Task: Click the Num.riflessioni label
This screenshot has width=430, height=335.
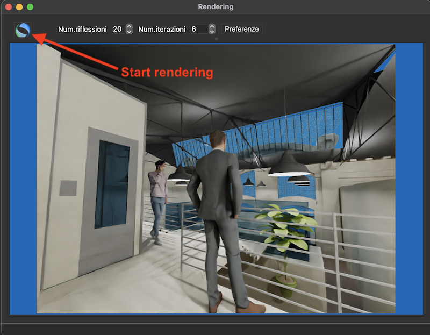Action: pos(82,30)
